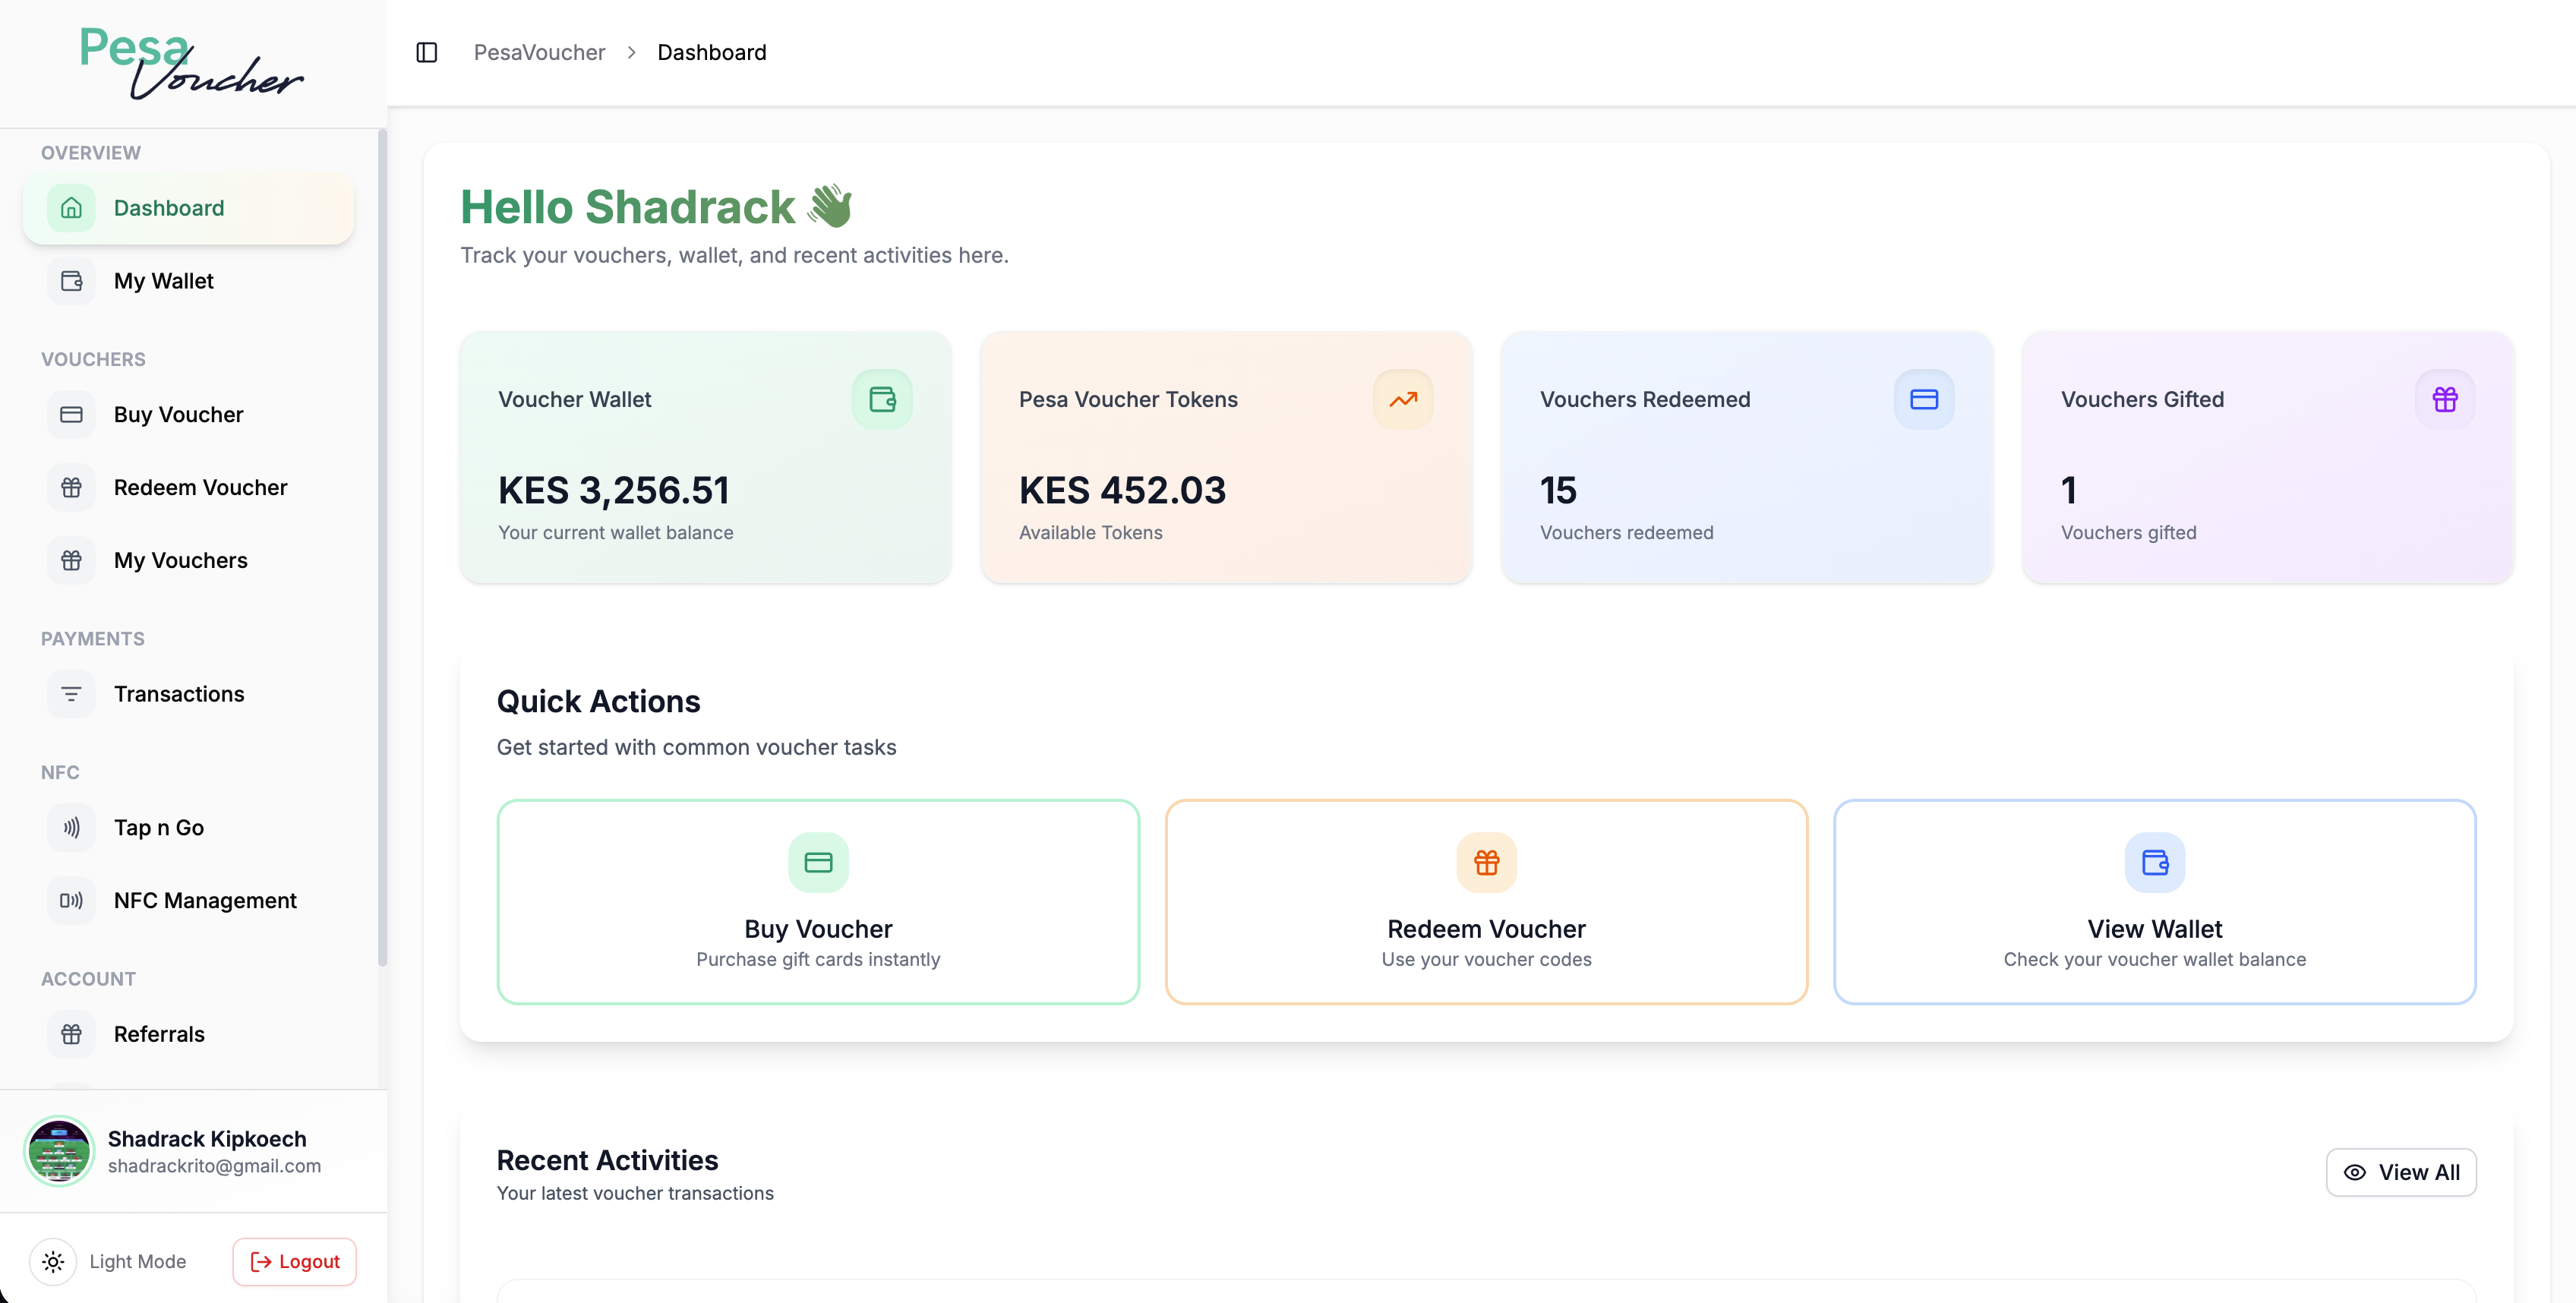Click the KES 452.03 tokens value
Viewport: 2576px width, 1303px height.
1122,490
